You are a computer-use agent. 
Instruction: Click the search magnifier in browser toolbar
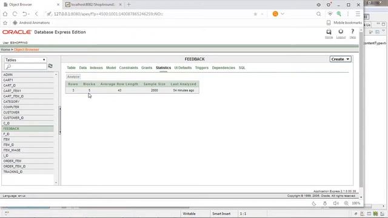coord(318,14)
